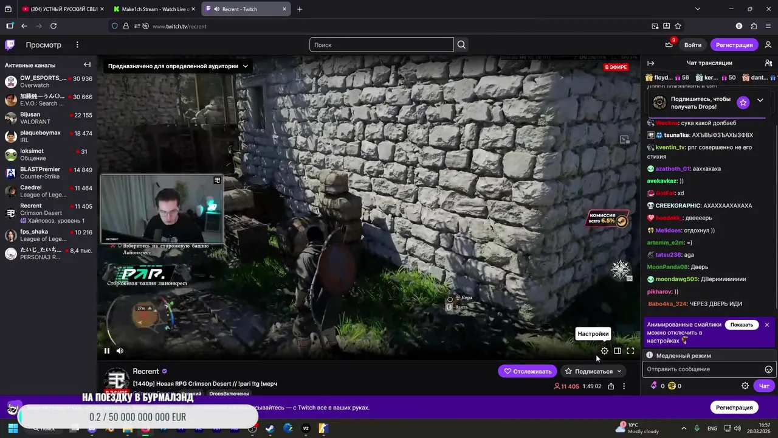Expand the Drops banner chevron in chat
778x438 pixels.
pyautogui.click(x=760, y=100)
